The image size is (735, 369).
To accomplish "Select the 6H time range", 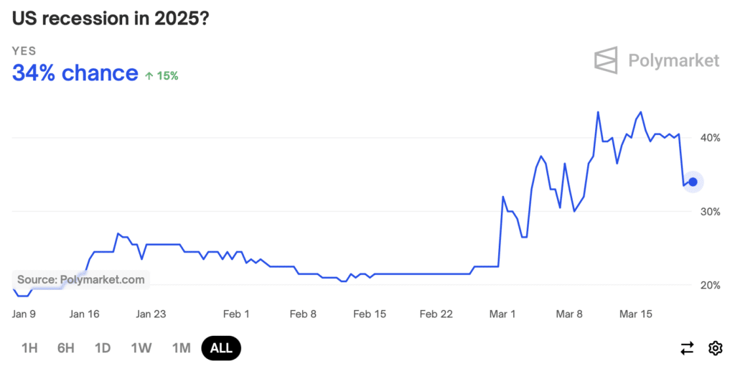I will pos(66,348).
